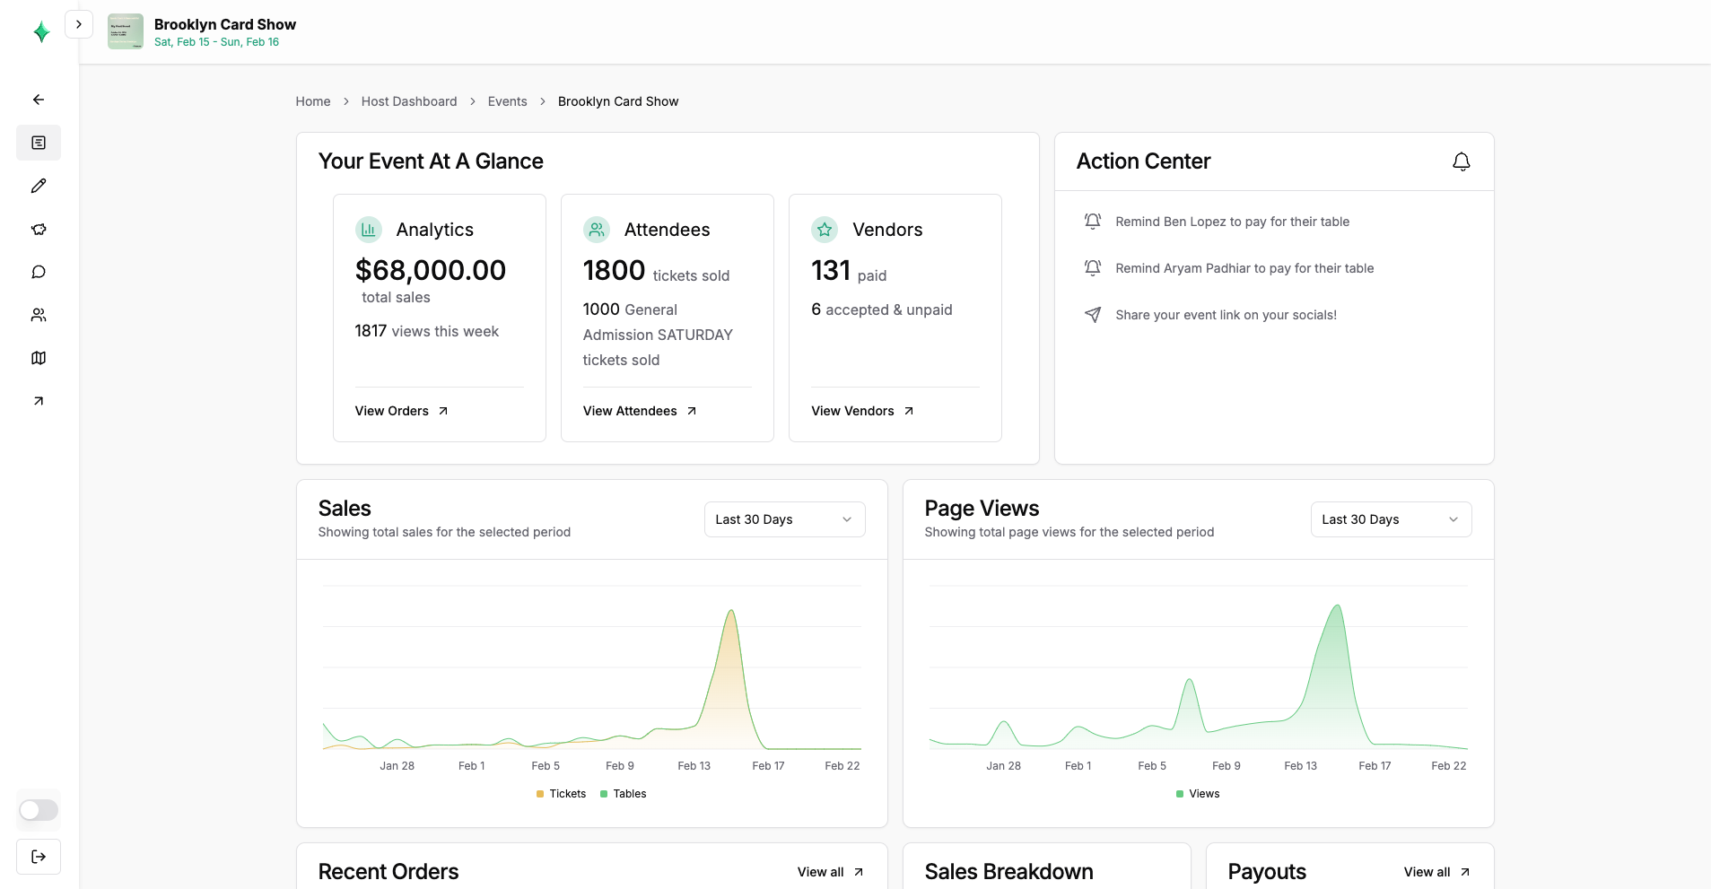Click the logout icon button
This screenshot has height=889, width=1711.
pos(39,857)
